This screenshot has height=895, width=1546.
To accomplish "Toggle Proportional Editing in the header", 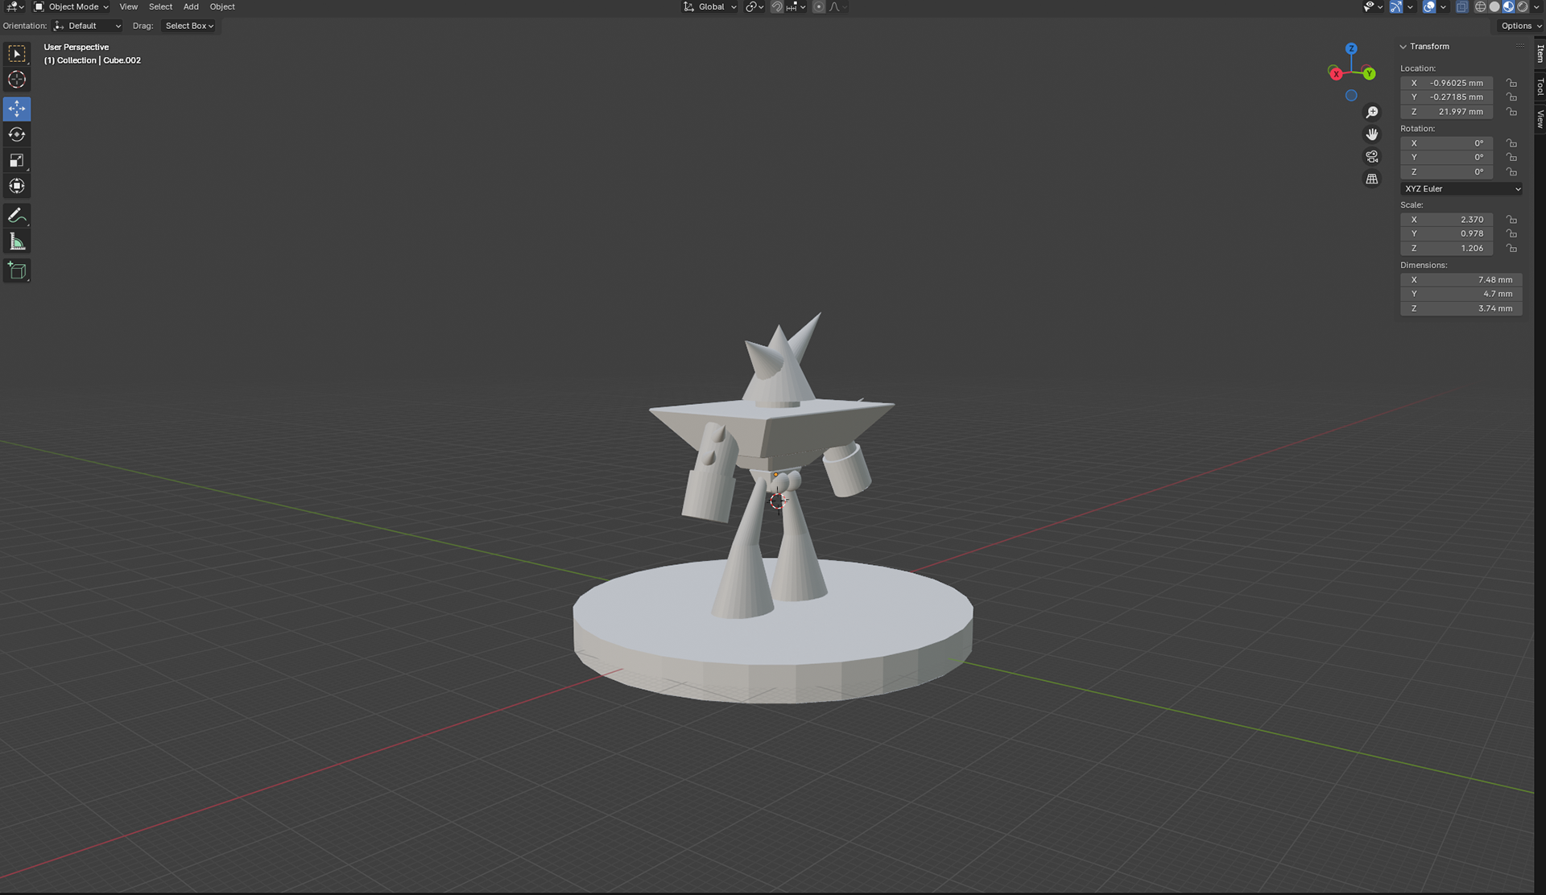I will tap(819, 6).
